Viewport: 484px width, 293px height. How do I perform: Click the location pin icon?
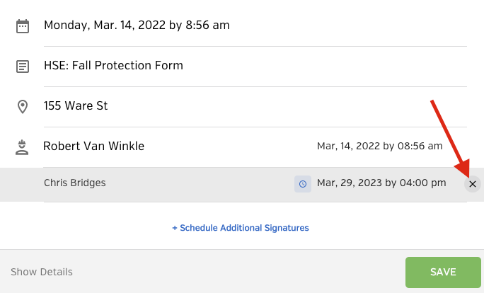(x=23, y=107)
